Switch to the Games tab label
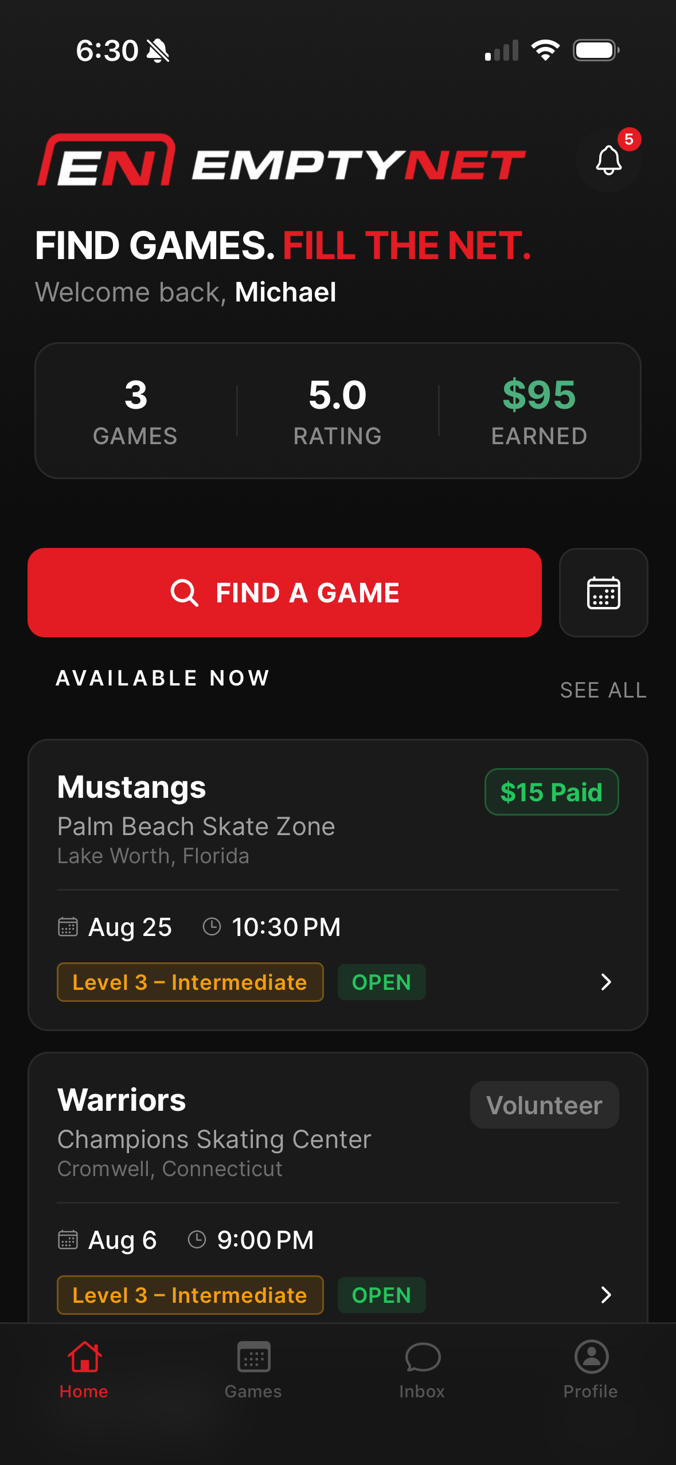This screenshot has width=676, height=1465. pos(253,1392)
